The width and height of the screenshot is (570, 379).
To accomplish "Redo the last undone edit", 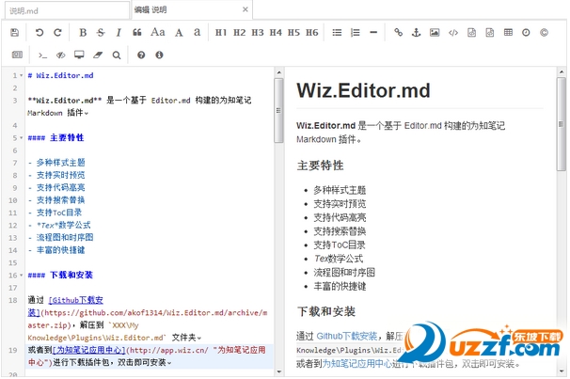I will (x=57, y=33).
